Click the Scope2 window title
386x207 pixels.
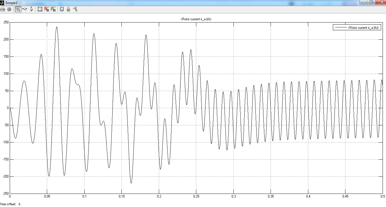coord(11,2)
